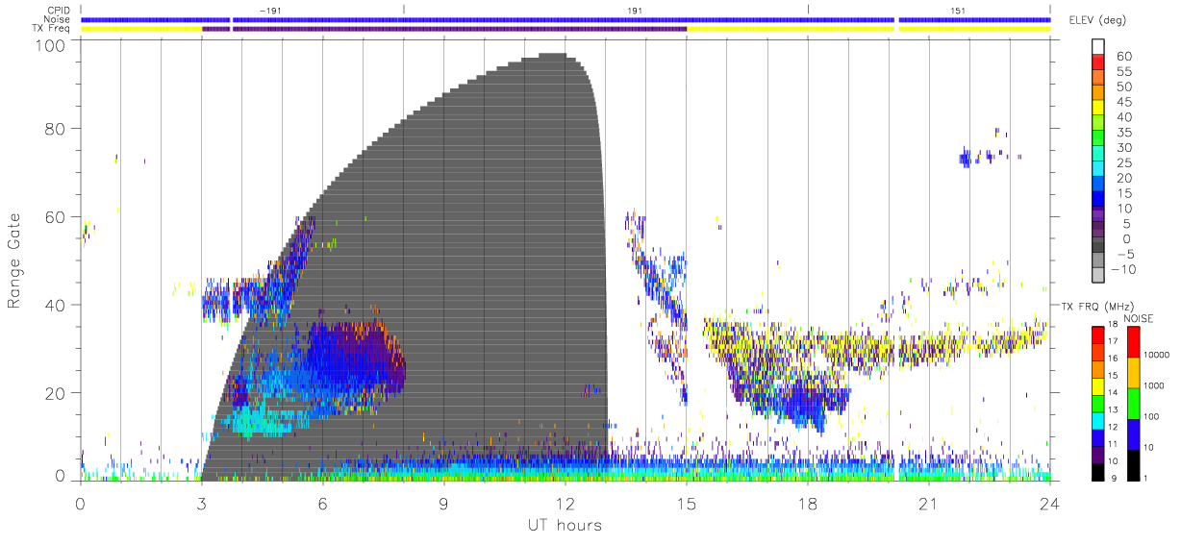Click the 'ELEV (deg)' colorbar title
The height and width of the screenshot is (545, 1181).
(1097, 20)
